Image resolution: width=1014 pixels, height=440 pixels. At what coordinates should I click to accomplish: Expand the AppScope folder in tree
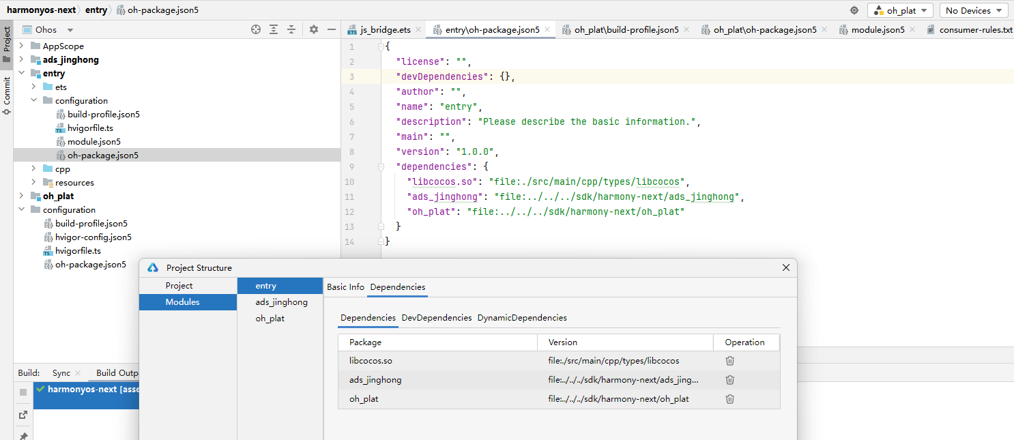pos(21,46)
